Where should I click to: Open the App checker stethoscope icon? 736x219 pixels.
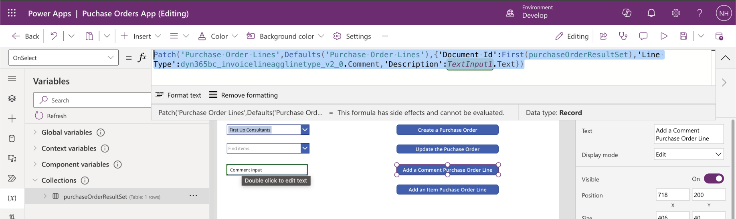pos(623,36)
